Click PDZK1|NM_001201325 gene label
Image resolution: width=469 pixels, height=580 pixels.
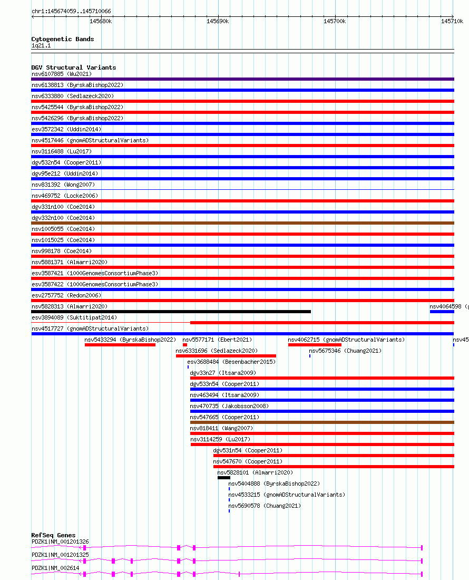(60, 556)
